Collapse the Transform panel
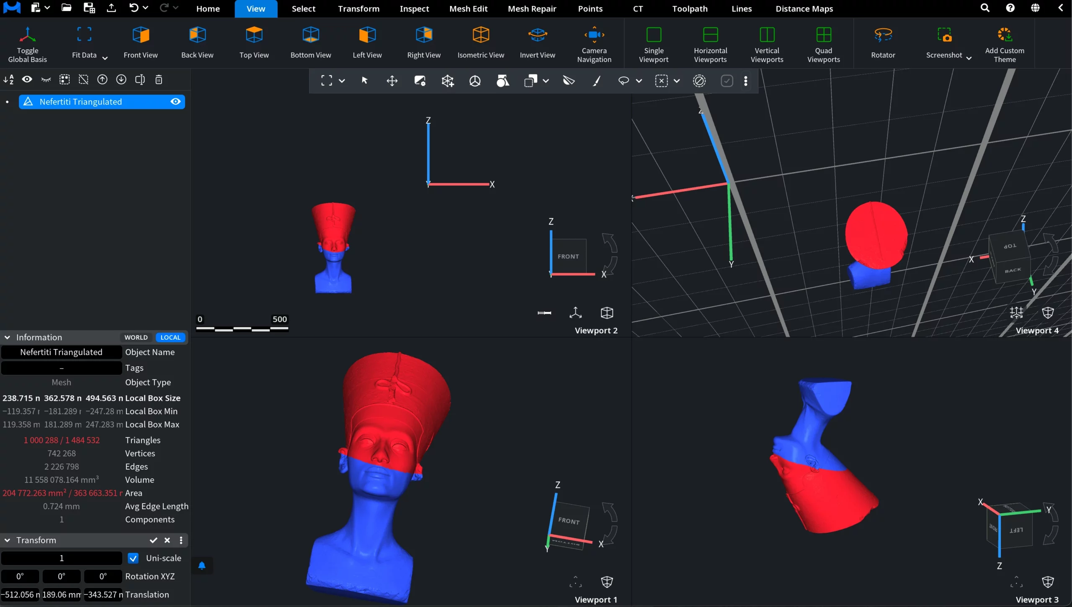Viewport: 1072px width, 607px height. [x=8, y=540]
